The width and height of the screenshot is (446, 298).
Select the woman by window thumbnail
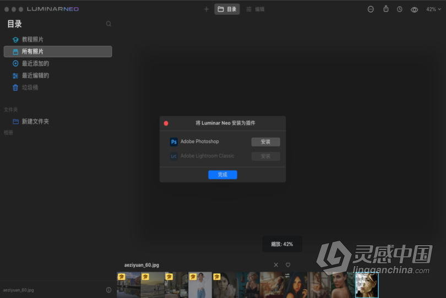pyautogui.click(x=319, y=285)
